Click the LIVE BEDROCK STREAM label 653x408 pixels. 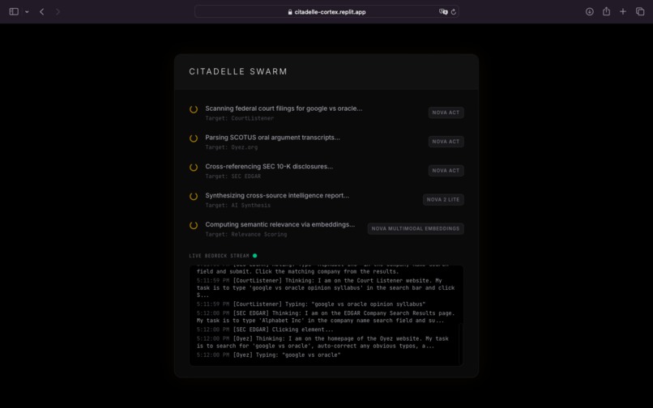click(219, 256)
